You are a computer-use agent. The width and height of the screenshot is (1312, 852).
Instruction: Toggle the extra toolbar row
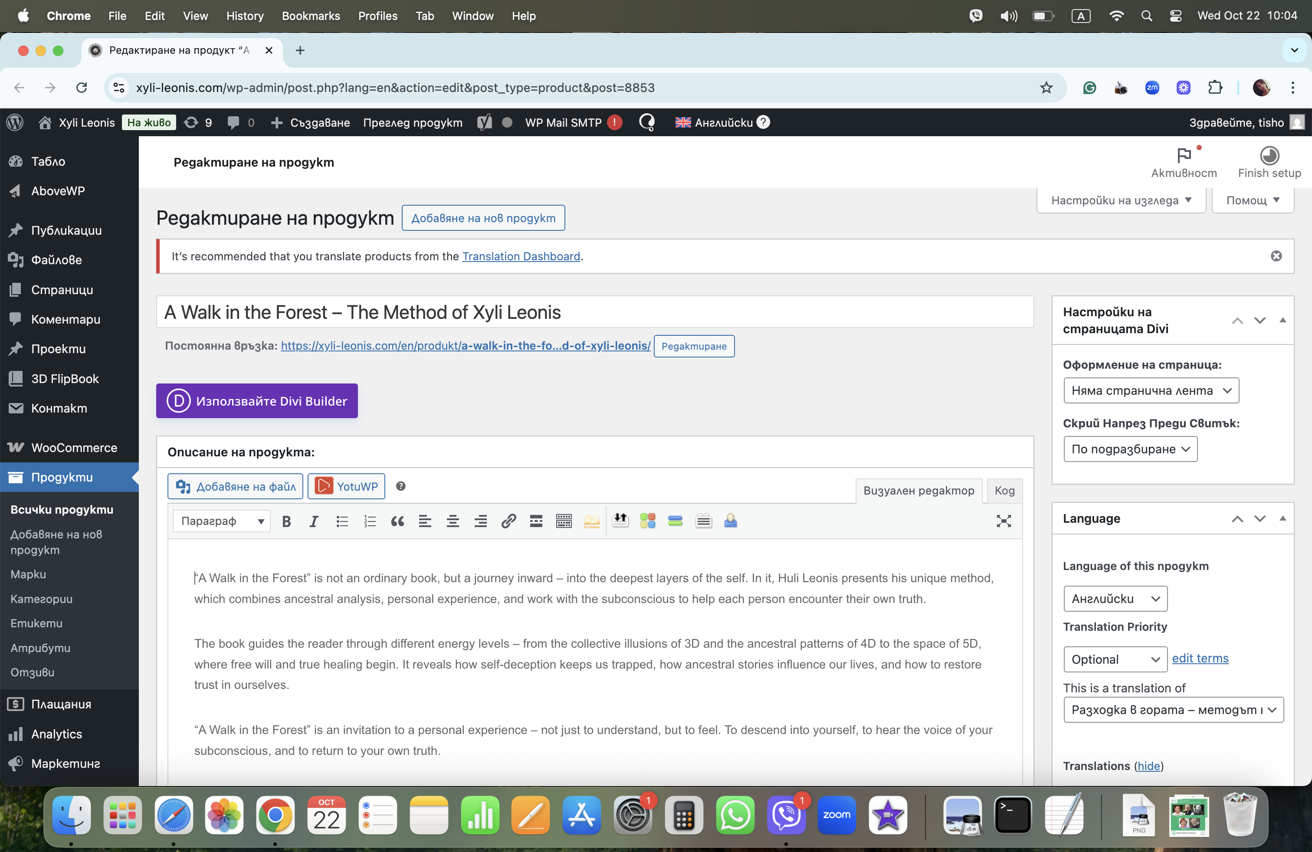pyautogui.click(x=564, y=521)
